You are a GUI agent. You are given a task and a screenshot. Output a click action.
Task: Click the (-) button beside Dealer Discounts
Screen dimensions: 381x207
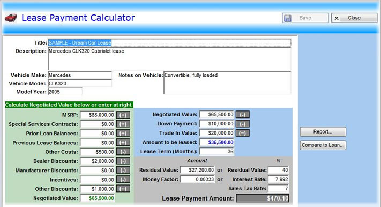(123, 161)
